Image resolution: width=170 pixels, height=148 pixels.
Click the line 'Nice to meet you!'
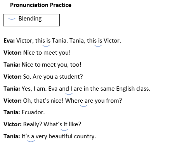[x=47, y=53]
